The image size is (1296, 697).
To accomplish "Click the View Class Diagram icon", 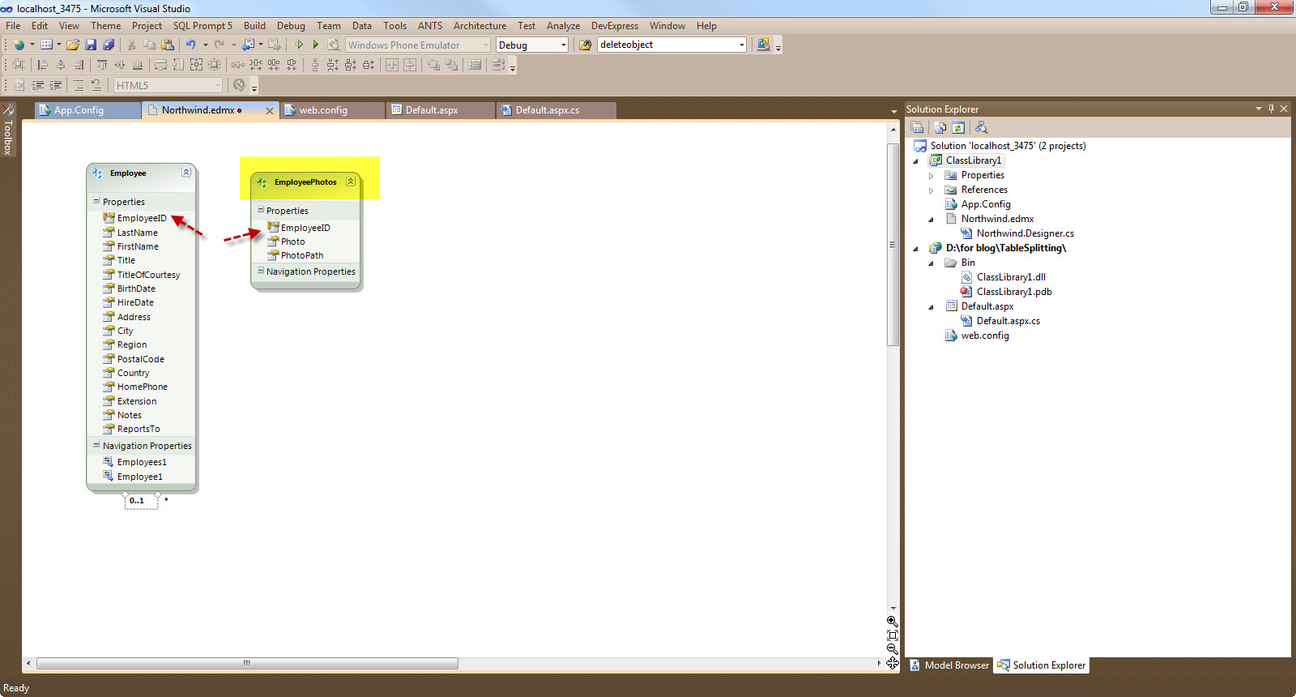I will tap(981, 127).
